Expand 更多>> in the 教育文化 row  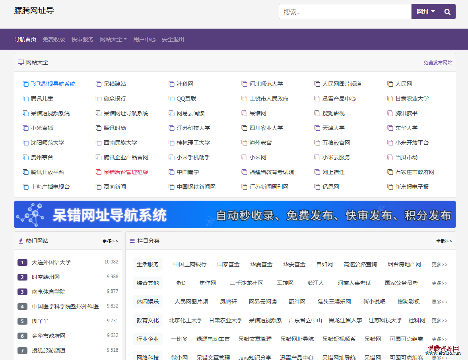point(440,321)
